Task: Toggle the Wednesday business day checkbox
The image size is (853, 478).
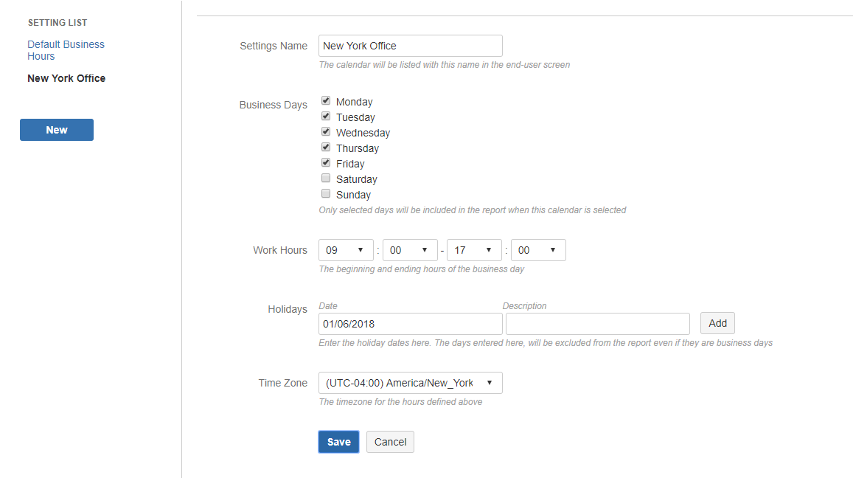Action: click(326, 132)
